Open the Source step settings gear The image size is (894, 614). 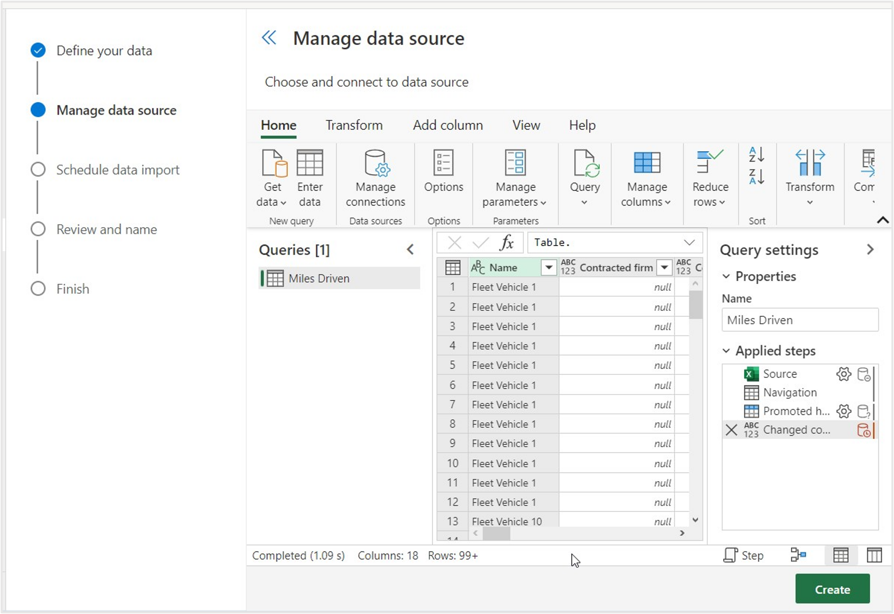pos(843,374)
